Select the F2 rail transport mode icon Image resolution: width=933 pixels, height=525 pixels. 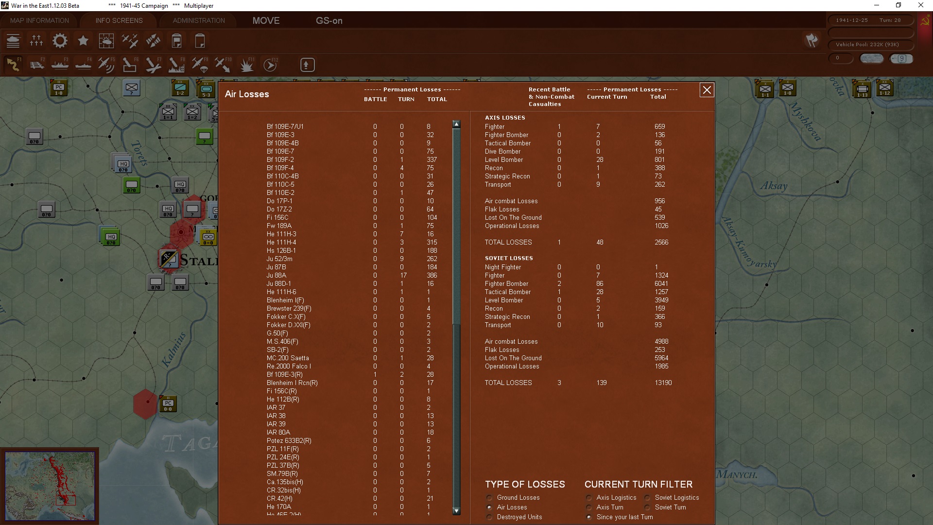point(37,64)
